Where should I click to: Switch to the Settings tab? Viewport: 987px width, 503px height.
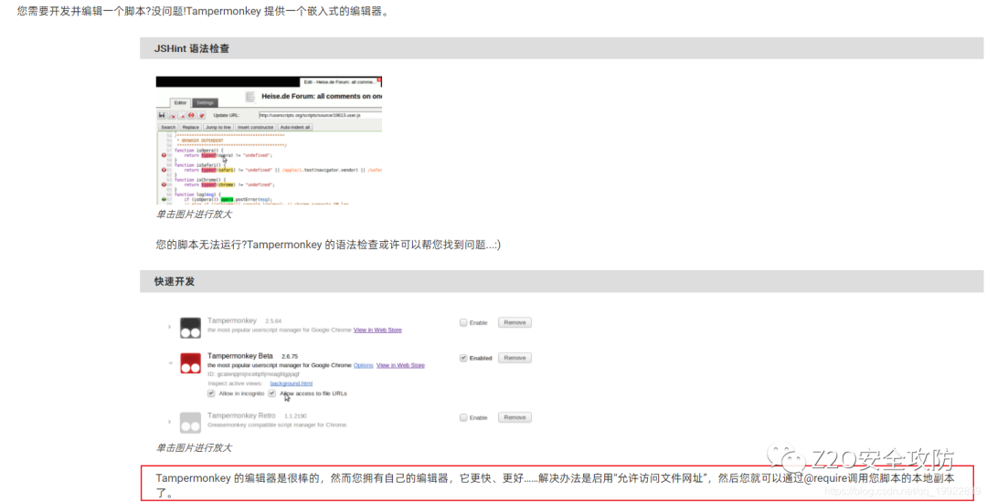coord(206,102)
